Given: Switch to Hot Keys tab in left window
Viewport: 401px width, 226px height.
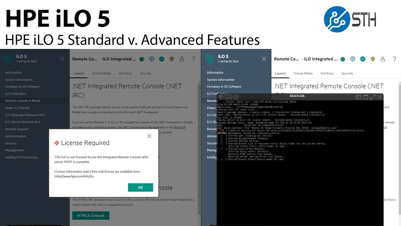Looking at the screenshot, I should 125,73.
